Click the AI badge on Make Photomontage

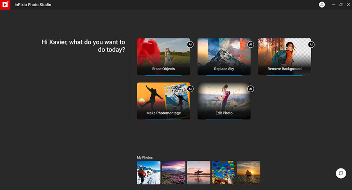(x=190, y=89)
